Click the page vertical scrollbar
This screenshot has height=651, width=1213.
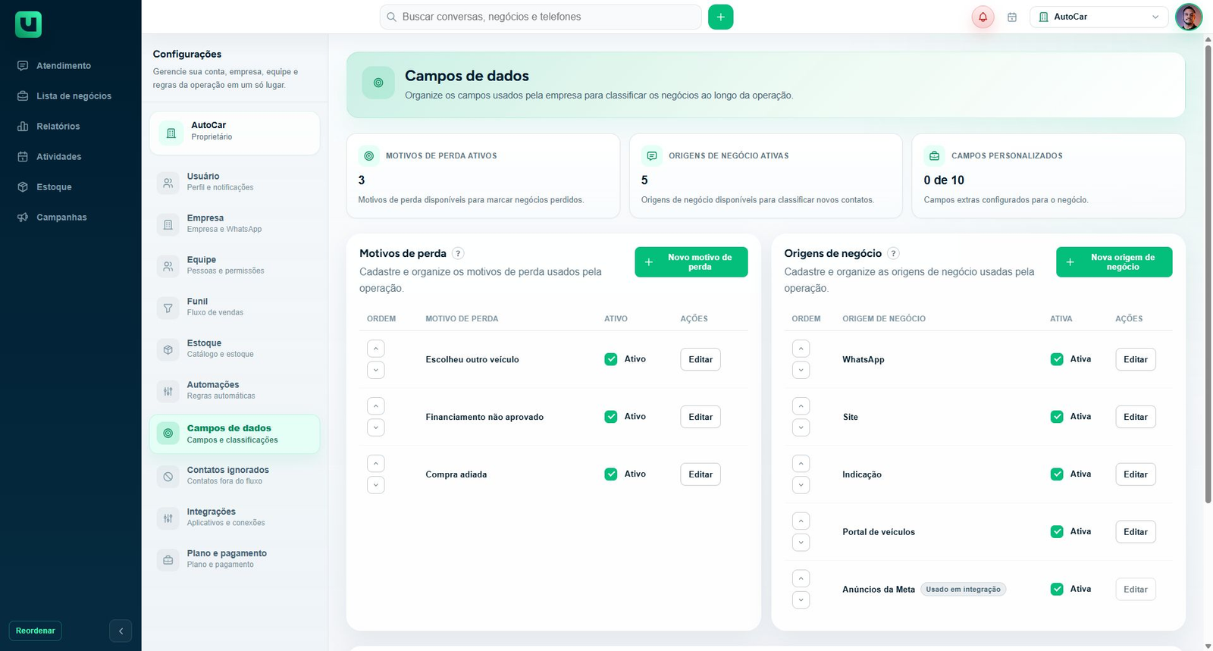pyautogui.click(x=1208, y=273)
